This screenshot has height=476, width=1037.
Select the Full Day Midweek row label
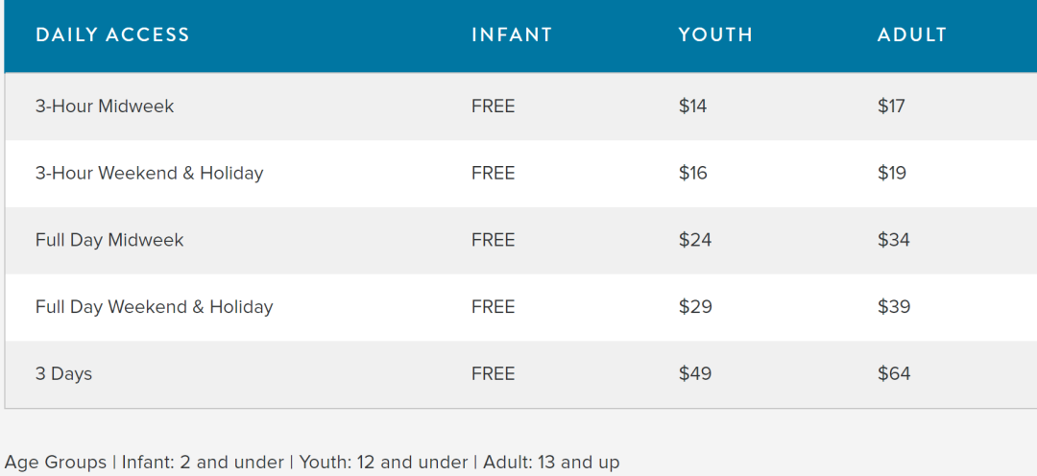[109, 240]
